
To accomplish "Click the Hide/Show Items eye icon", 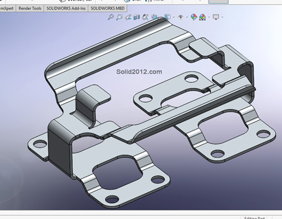I will pyautogui.click(x=180, y=17).
